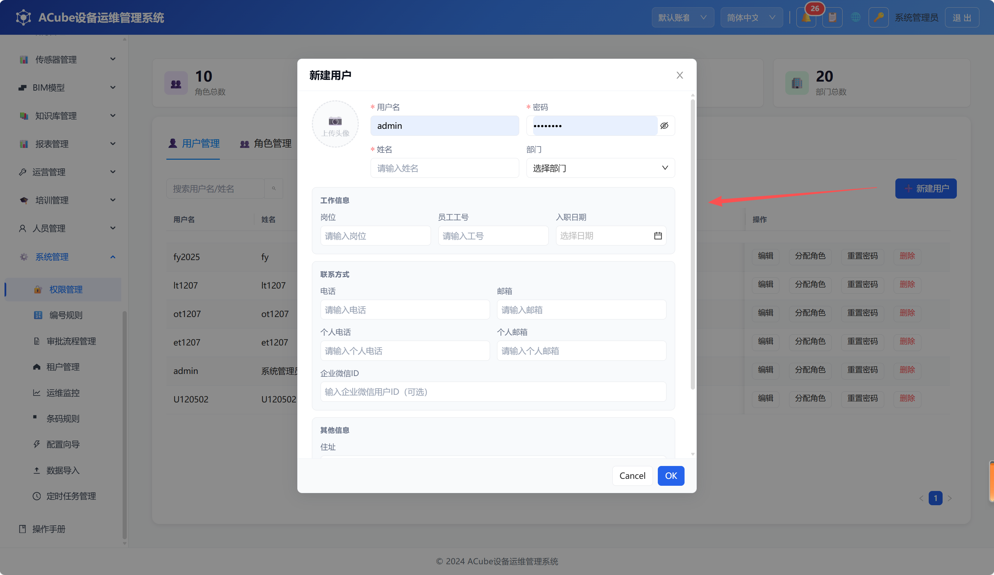This screenshot has width=994, height=575.
Task: Click the notification bell icon
Action: coord(806,18)
